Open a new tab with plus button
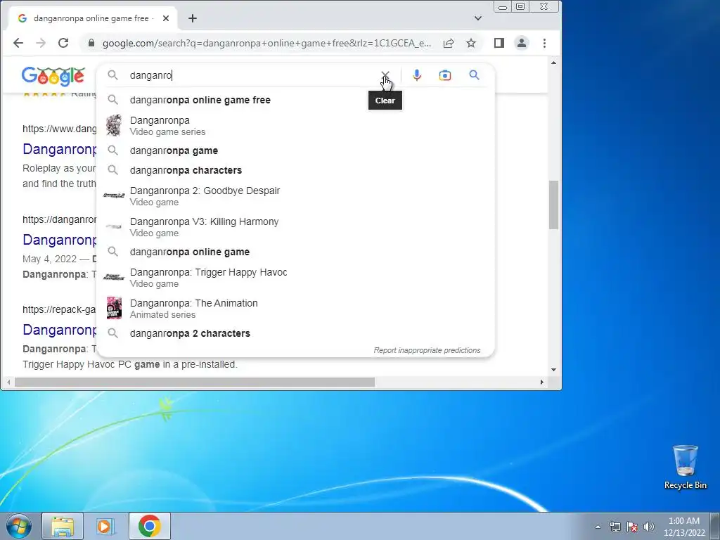This screenshot has width=720, height=540. click(x=193, y=18)
